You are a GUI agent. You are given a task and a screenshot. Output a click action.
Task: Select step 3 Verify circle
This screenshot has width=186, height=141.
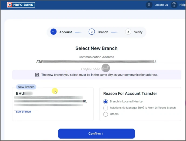click(128, 32)
